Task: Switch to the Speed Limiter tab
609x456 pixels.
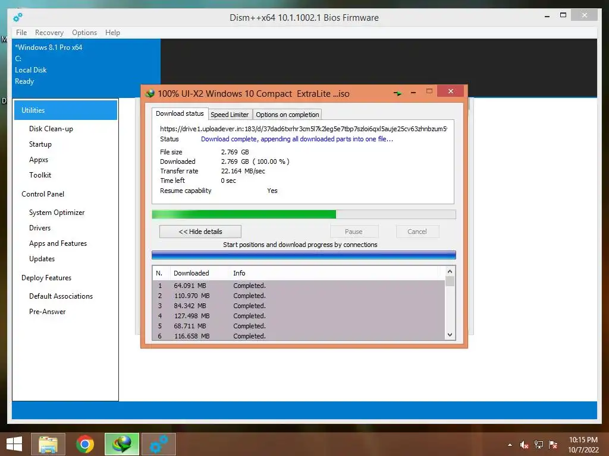Action: 230,115
